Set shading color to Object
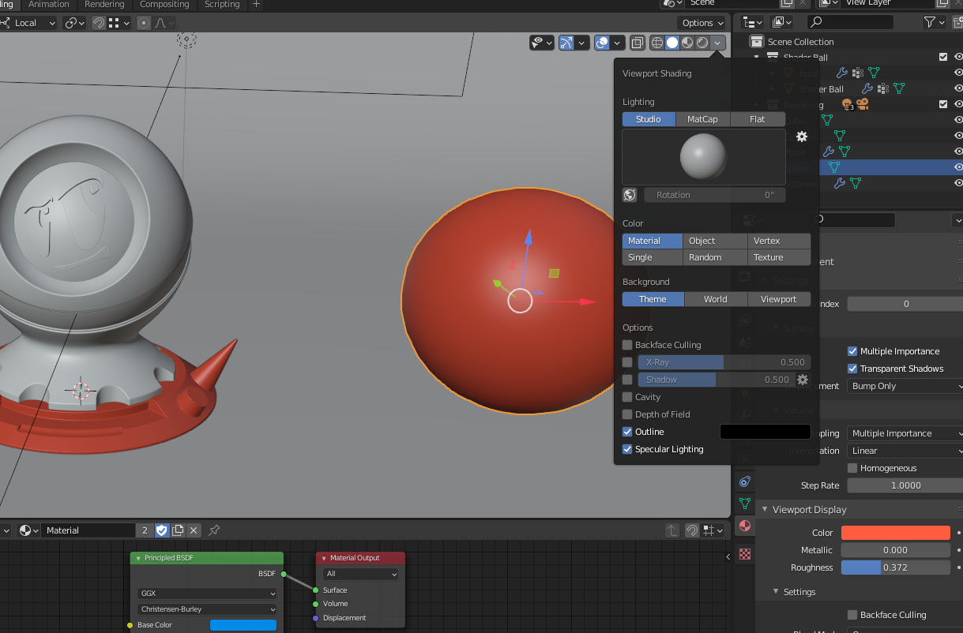The height and width of the screenshot is (633, 963). coord(715,241)
